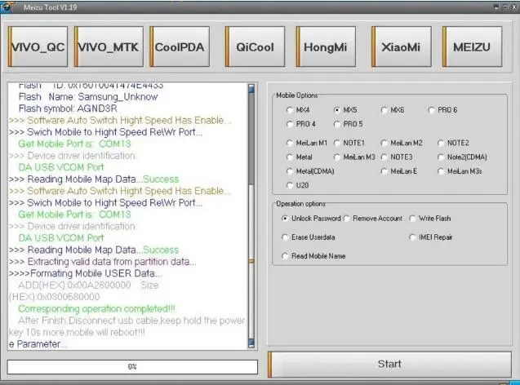Pick the NOTE1 model

pyautogui.click(x=349, y=143)
